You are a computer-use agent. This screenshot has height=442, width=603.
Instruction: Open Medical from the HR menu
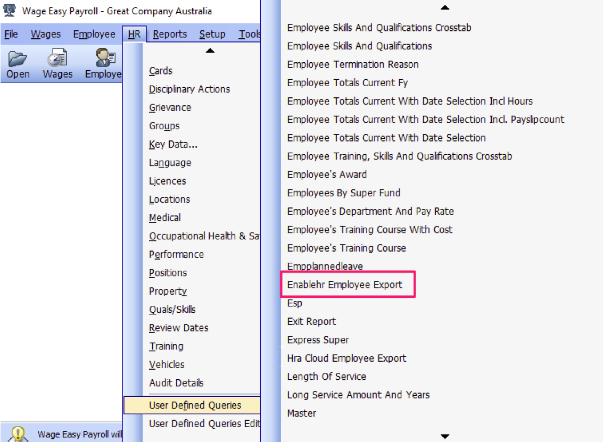click(x=165, y=218)
